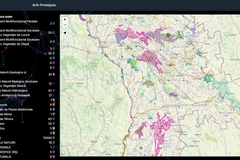The image size is (240, 160).
Task: Select the 'NȚIFICE (RȘ)' legend entry
Action: pyautogui.click(x=9, y=152)
